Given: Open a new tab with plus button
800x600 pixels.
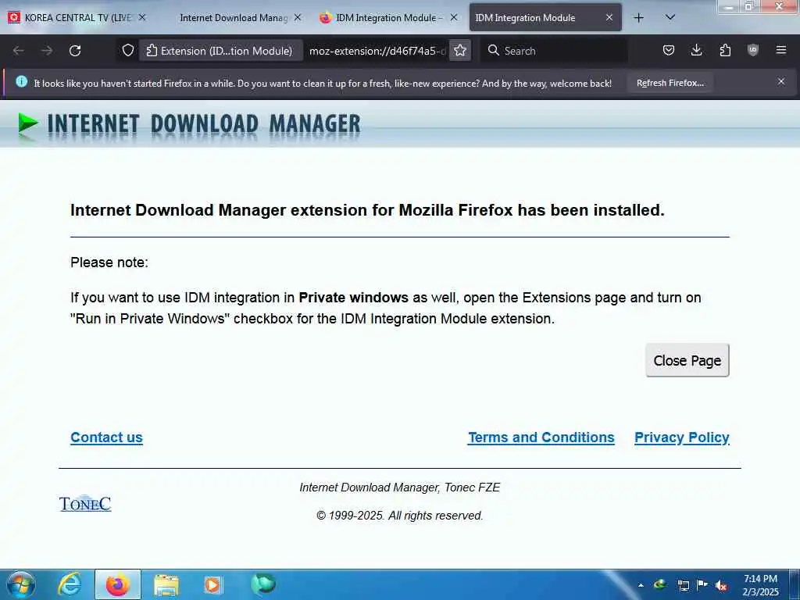Looking at the screenshot, I should click(638, 18).
